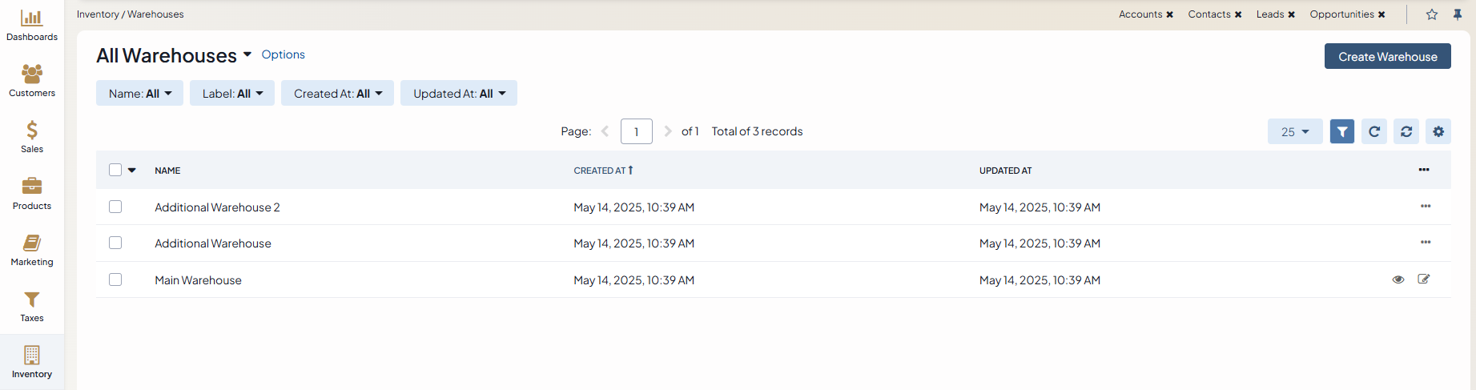Select the Main Warehouse row checkbox
The height and width of the screenshot is (390, 1476).
click(115, 279)
